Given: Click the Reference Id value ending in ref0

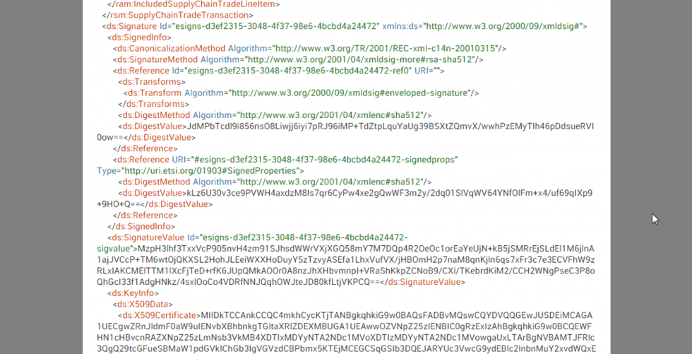Looking at the screenshot, I should coord(298,71).
